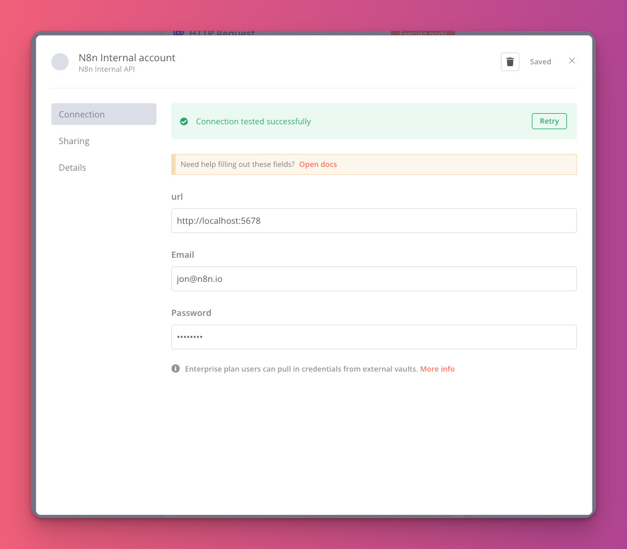
Task: Click the Saved status text
Action: [540, 62]
